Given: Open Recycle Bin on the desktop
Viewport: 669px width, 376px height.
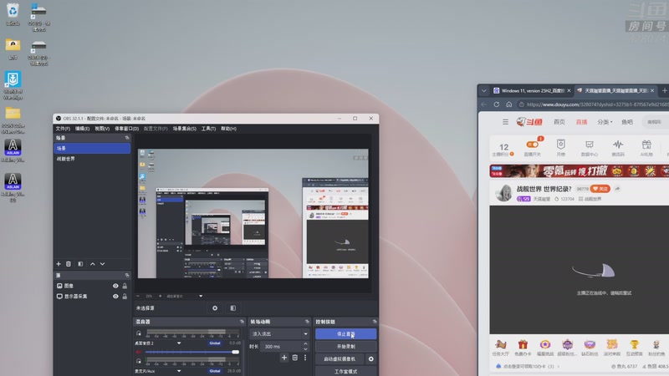Looking at the screenshot, I should click(x=13, y=14).
